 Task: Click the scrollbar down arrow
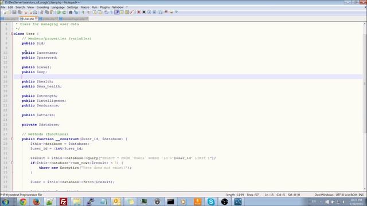pyautogui.click(x=365, y=189)
